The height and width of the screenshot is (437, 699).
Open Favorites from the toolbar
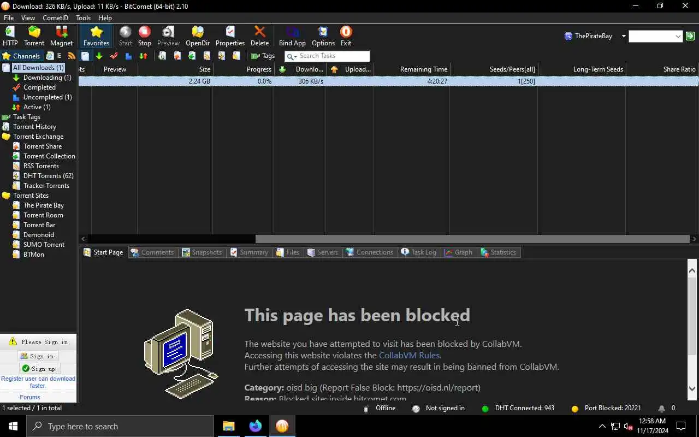(96, 36)
